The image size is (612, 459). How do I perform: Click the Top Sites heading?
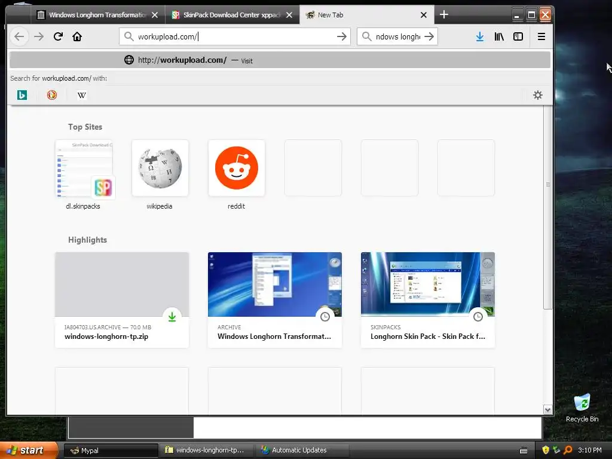coord(85,127)
